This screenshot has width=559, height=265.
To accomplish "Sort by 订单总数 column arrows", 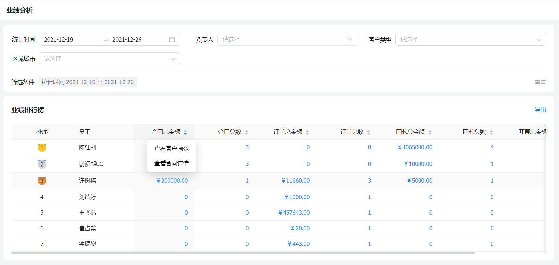I will click(x=369, y=132).
